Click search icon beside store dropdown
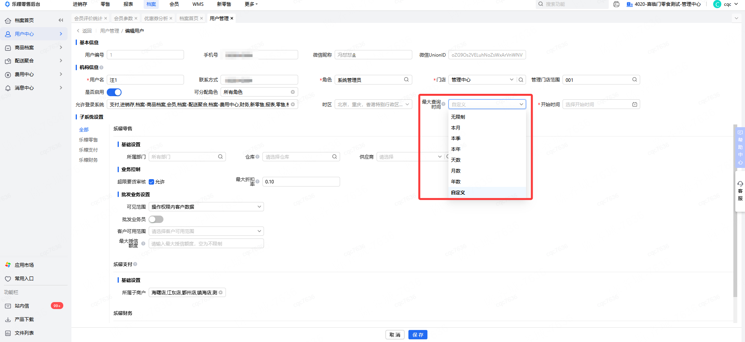The width and height of the screenshot is (745, 342). tap(521, 80)
